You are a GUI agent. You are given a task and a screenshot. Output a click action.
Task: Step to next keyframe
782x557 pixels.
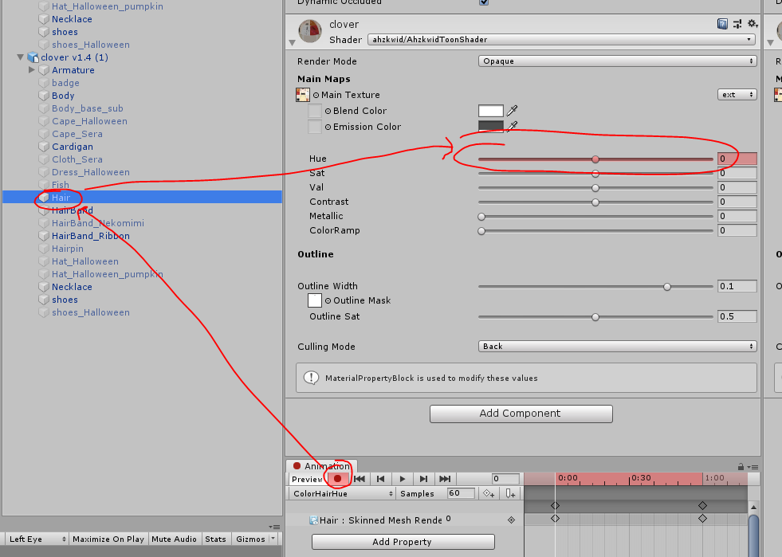point(423,479)
